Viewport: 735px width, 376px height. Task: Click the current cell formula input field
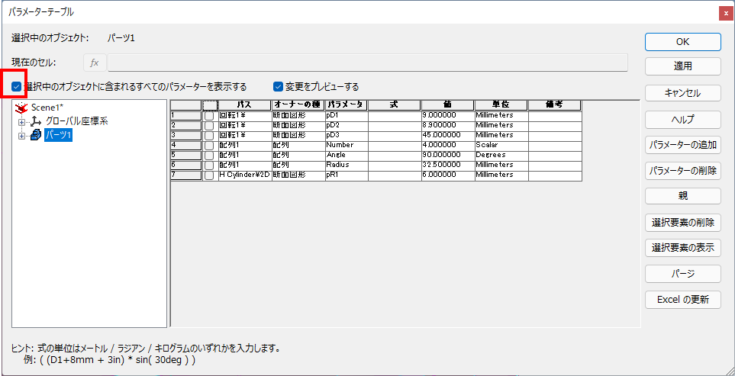coord(366,63)
